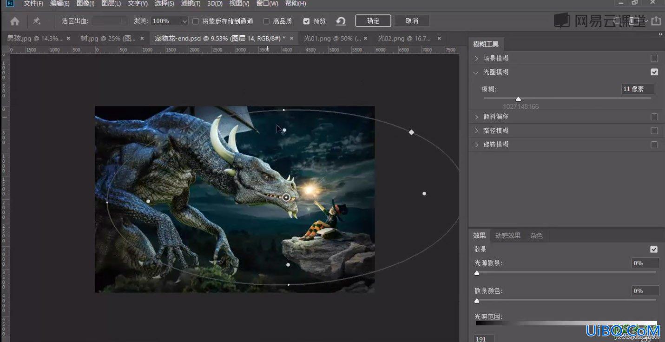
Task: Close the 光02.png document tab
Action: 439,38
